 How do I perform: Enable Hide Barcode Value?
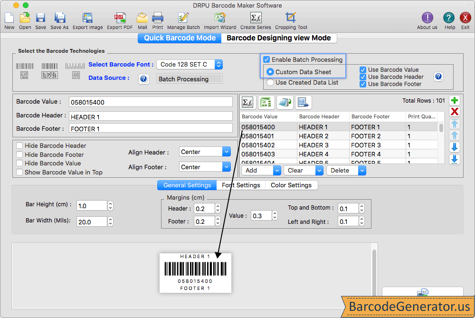coord(19,163)
